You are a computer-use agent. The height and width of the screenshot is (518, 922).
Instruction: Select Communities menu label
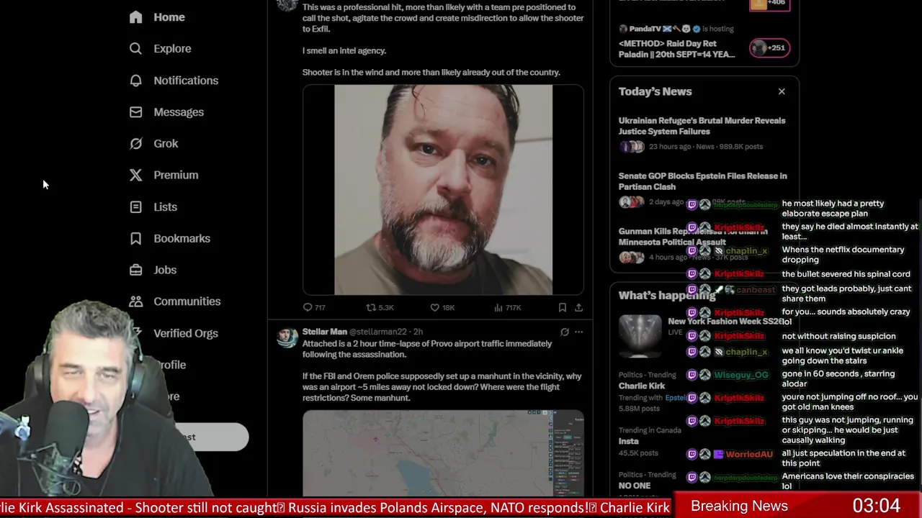click(x=187, y=301)
